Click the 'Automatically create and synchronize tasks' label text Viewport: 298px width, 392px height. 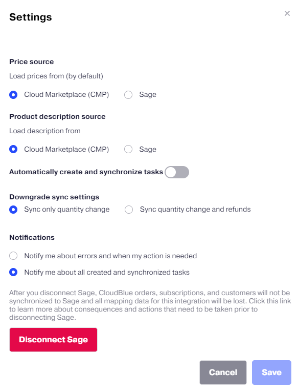click(86, 172)
